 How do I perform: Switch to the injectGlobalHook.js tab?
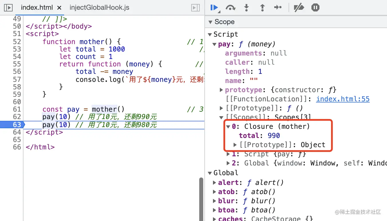99,8
